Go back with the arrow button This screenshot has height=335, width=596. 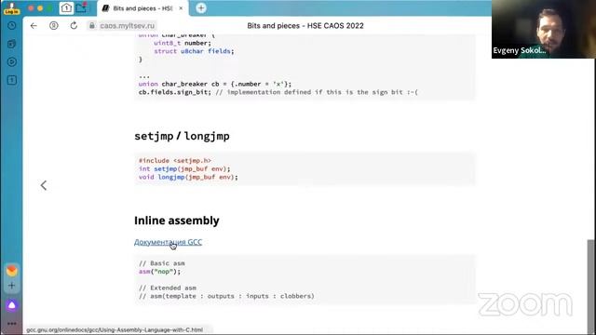click(x=34, y=25)
